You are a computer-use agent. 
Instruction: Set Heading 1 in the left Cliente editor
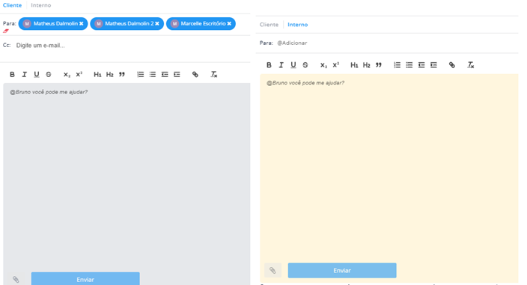tap(97, 75)
